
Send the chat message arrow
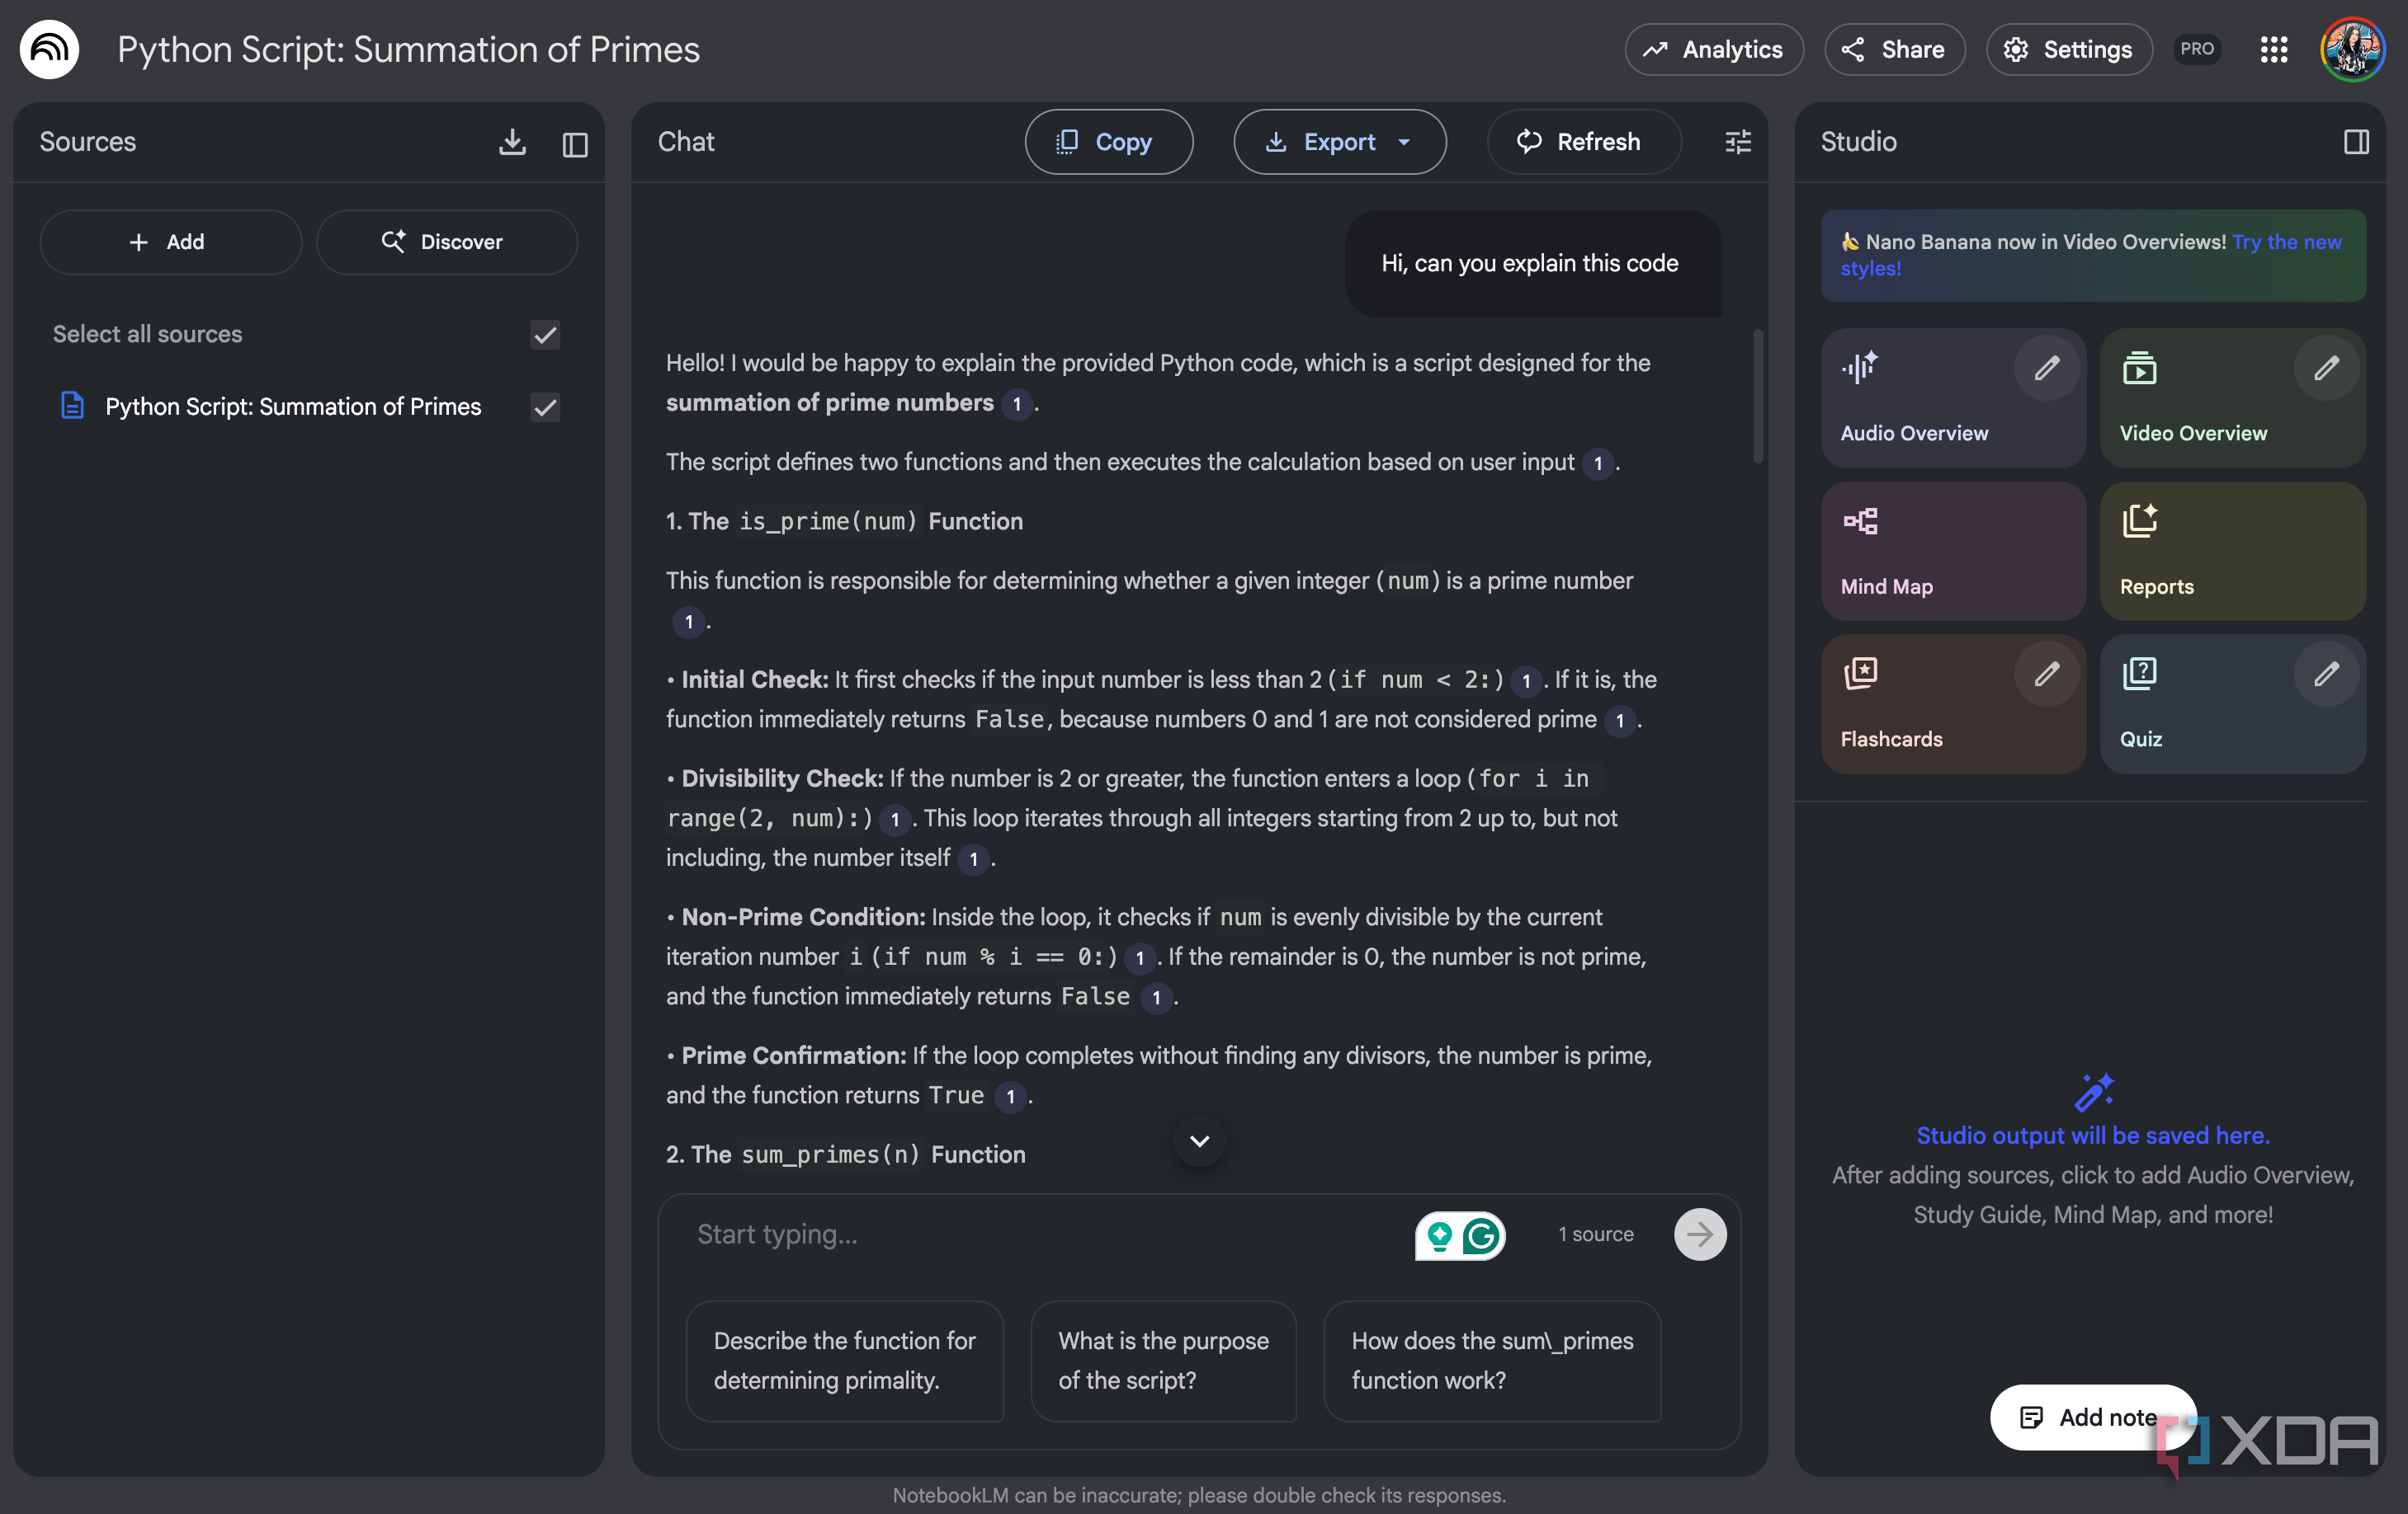1700,1234
